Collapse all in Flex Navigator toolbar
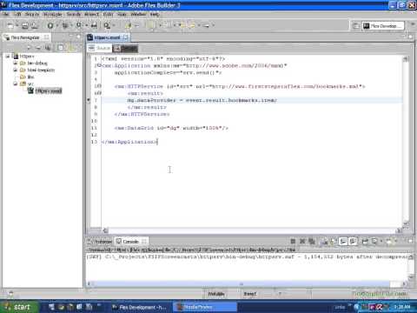417x313 pixels. [x=61, y=48]
